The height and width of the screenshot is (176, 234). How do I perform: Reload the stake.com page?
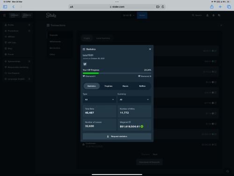(x=163, y=7)
